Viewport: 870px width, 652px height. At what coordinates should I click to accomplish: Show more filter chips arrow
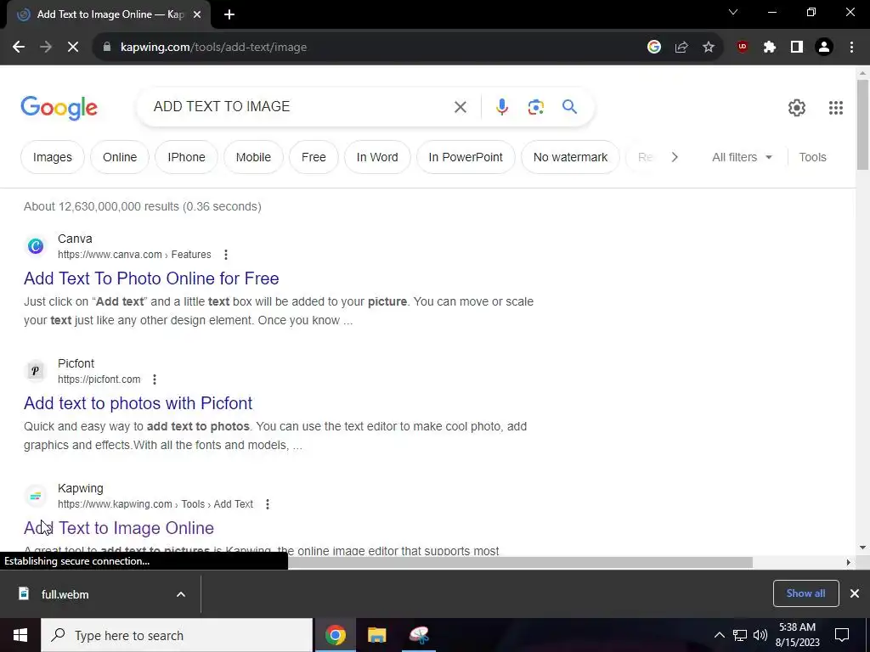675,157
